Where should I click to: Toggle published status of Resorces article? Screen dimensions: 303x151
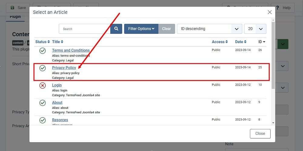pyautogui.click(x=42, y=120)
